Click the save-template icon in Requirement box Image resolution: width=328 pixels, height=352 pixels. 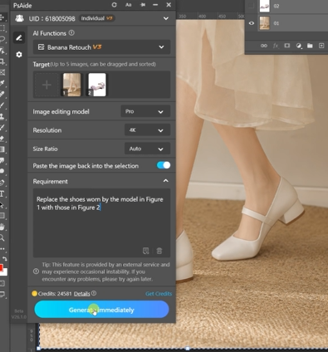[x=146, y=251]
